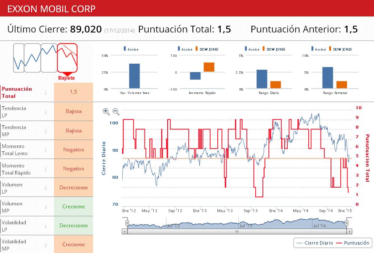
Task: Open info icon beside Momento Total Lento
Action: pyautogui.click(x=45, y=150)
